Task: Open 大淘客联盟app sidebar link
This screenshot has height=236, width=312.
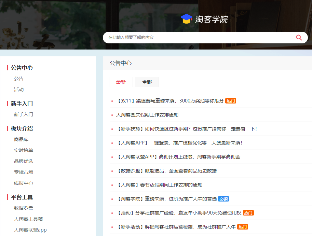Action: click(30, 230)
